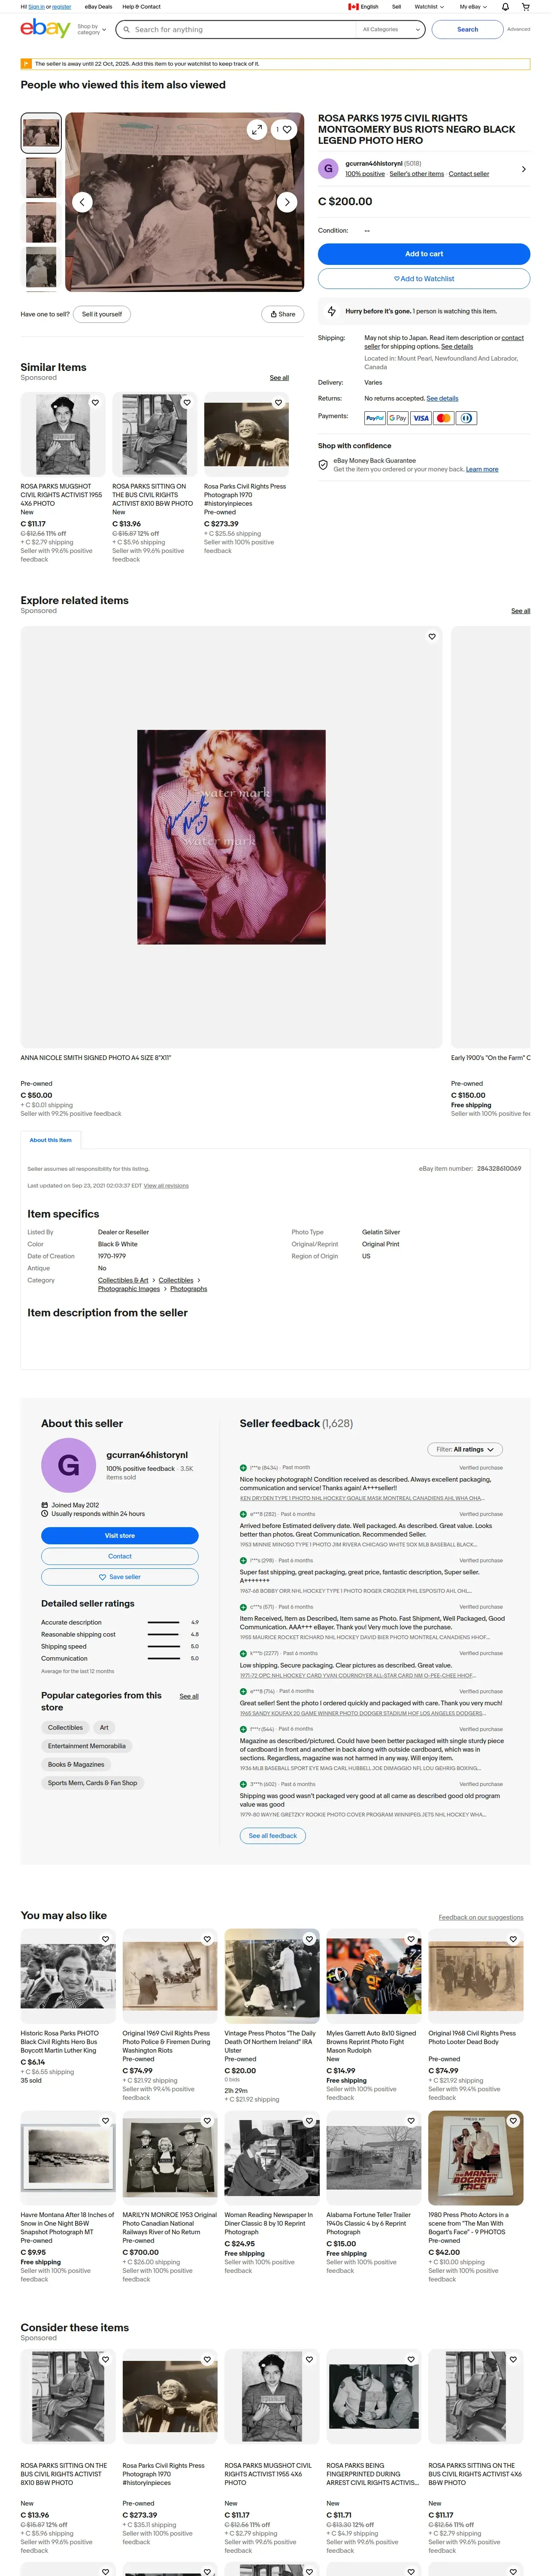Click the Share button

283,314
